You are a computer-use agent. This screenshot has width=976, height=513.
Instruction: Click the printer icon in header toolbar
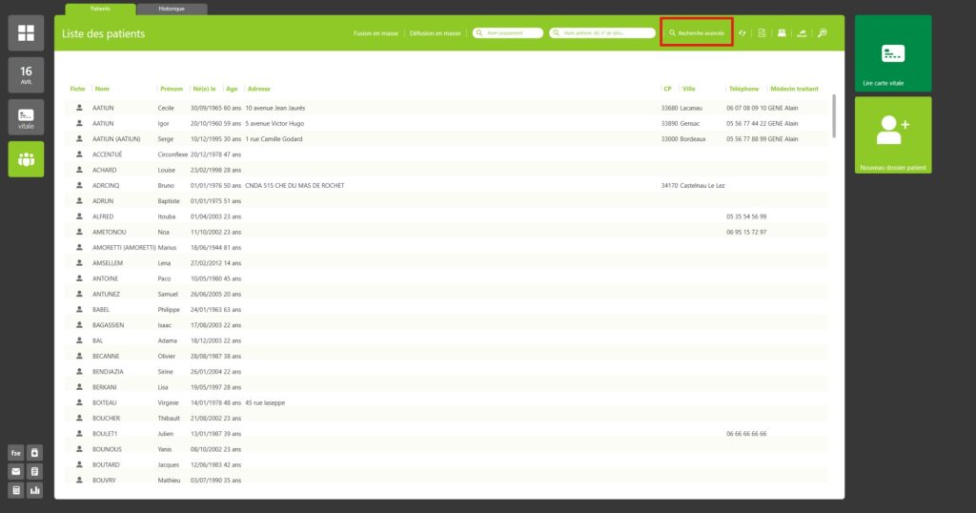point(782,33)
